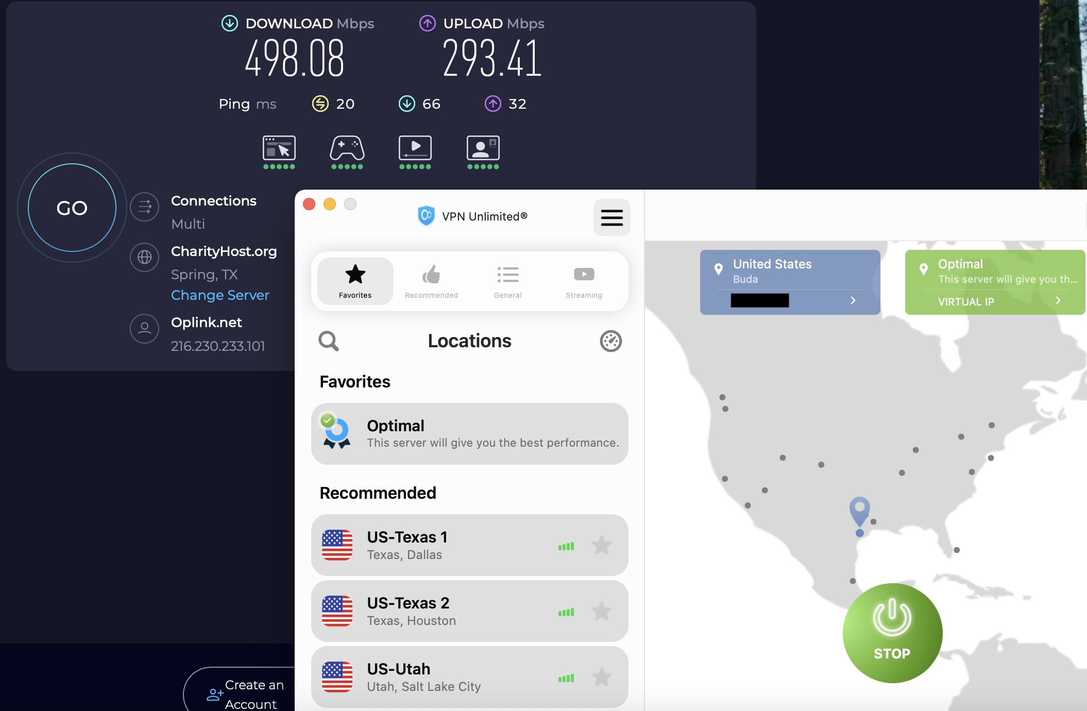The image size is (1087, 711).
Task: Click the upload ping icon showing 32
Action: pyautogui.click(x=493, y=104)
